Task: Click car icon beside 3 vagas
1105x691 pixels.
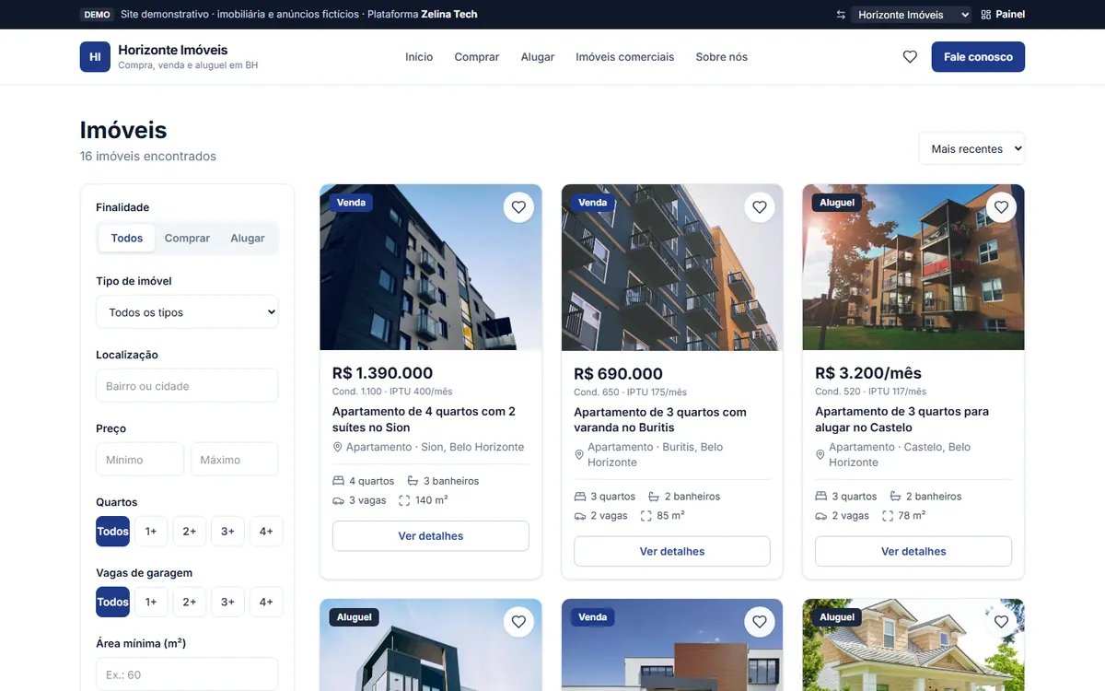Action: point(338,500)
